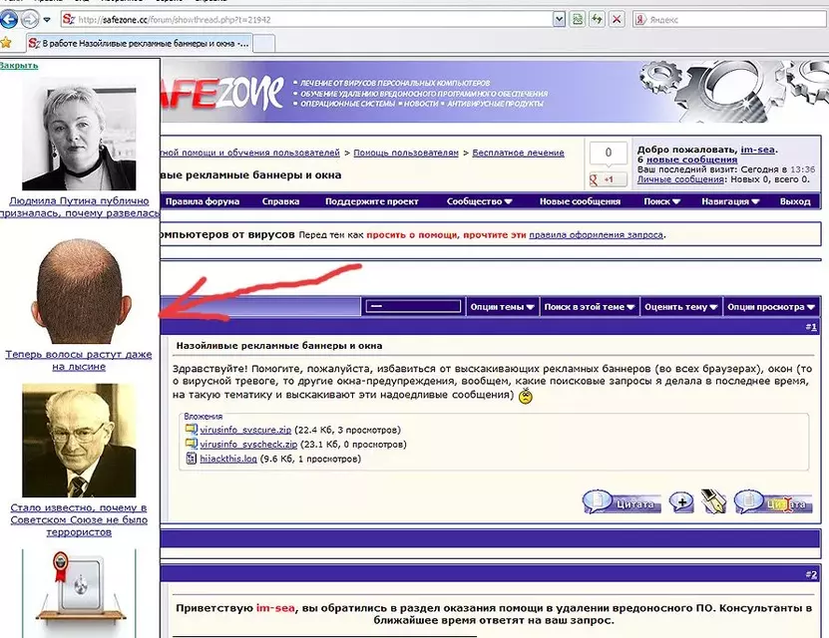This screenshot has width=829, height=638.
Task: Click the elderly man with glasses ad image
Action: [x=79, y=441]
